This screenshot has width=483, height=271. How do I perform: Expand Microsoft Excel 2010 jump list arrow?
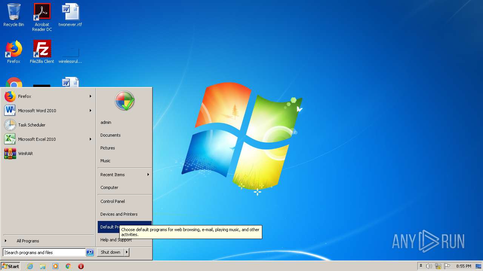(x=91, y=139)
